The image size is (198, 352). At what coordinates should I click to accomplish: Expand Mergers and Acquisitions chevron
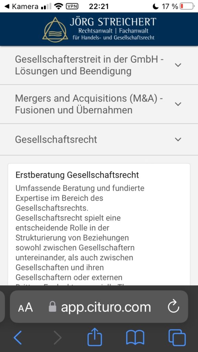[x=178, y=104]
